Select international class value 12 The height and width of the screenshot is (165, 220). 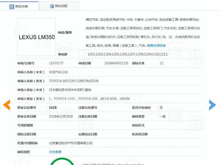click(x=161, y=63)
